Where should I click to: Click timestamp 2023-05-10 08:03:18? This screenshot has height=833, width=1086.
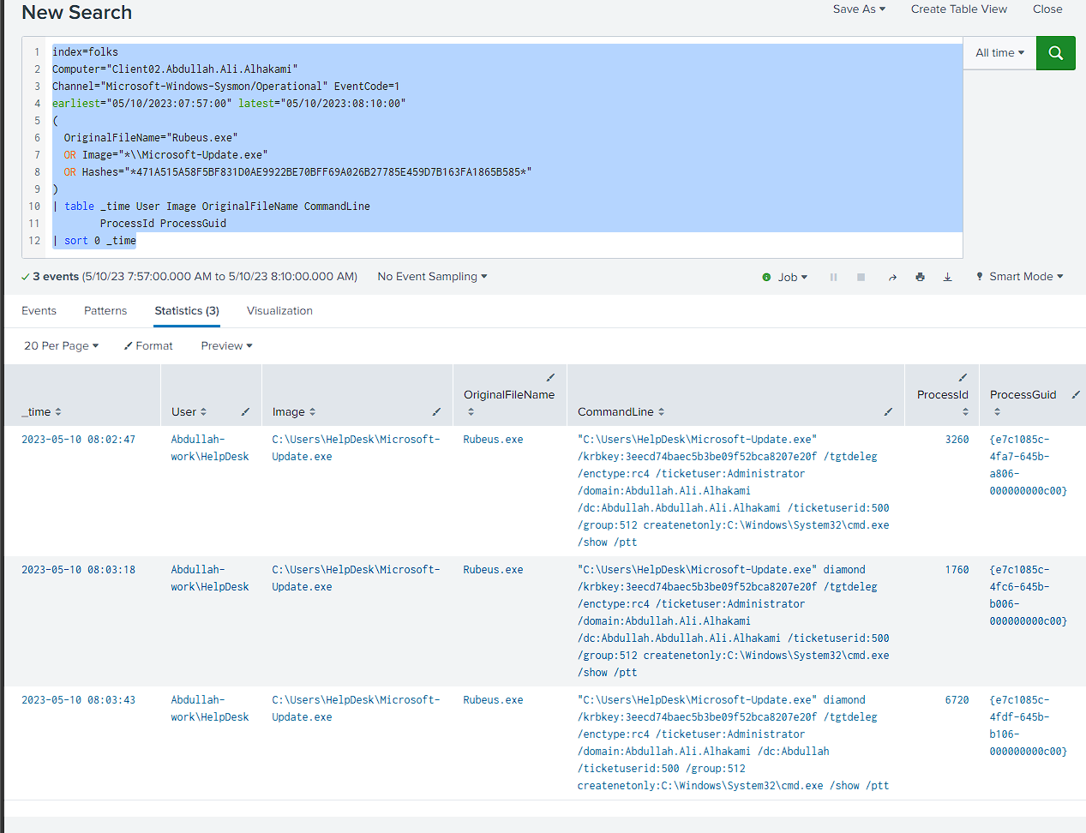pyautogui.click(x=78, y=570)
